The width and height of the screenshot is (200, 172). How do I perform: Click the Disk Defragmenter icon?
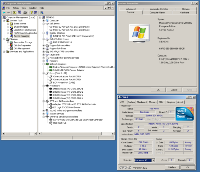coord(12,45)
